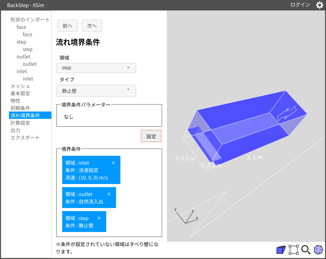Open 初期条件 in the sidebar
Image resolution: width=326 pixels, height=259 pixels.
(x=20, y=108)
